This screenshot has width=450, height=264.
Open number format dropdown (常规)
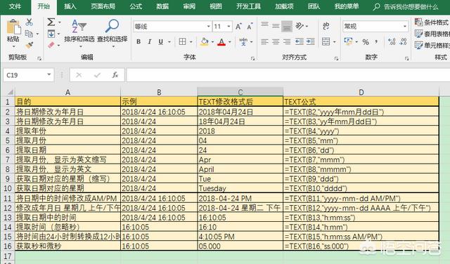(405, 27)
